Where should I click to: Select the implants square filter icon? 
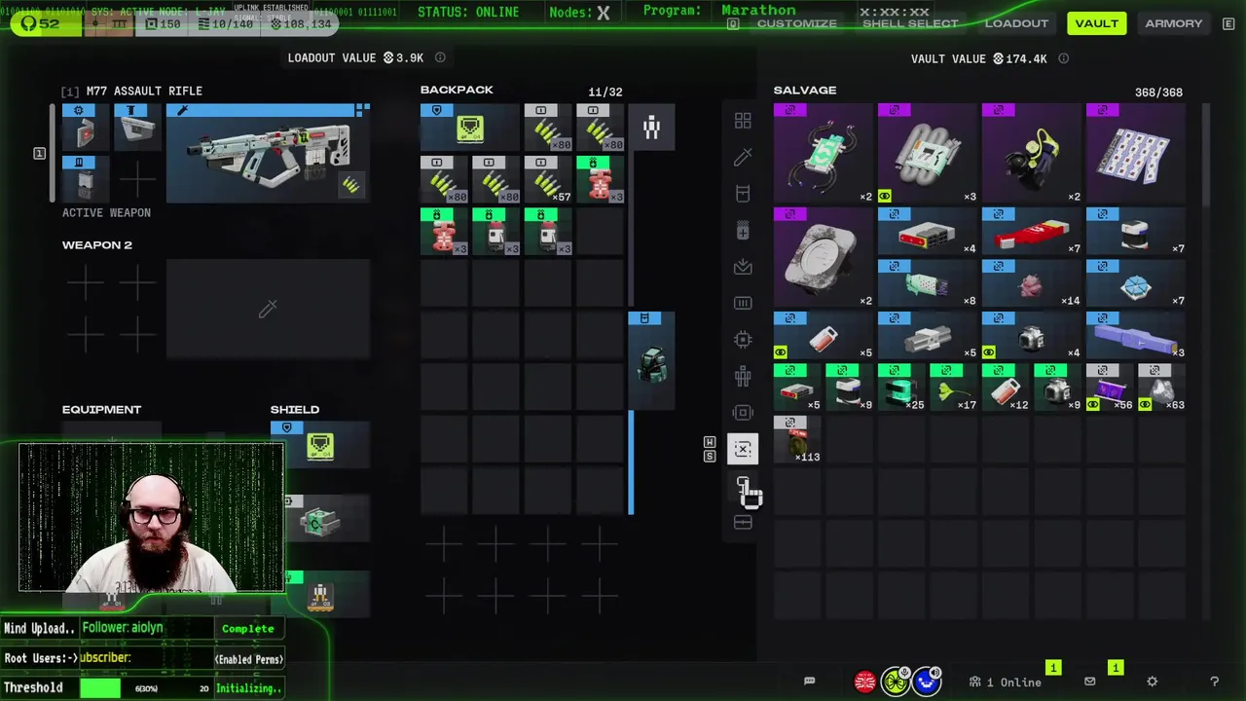[743, 413]
